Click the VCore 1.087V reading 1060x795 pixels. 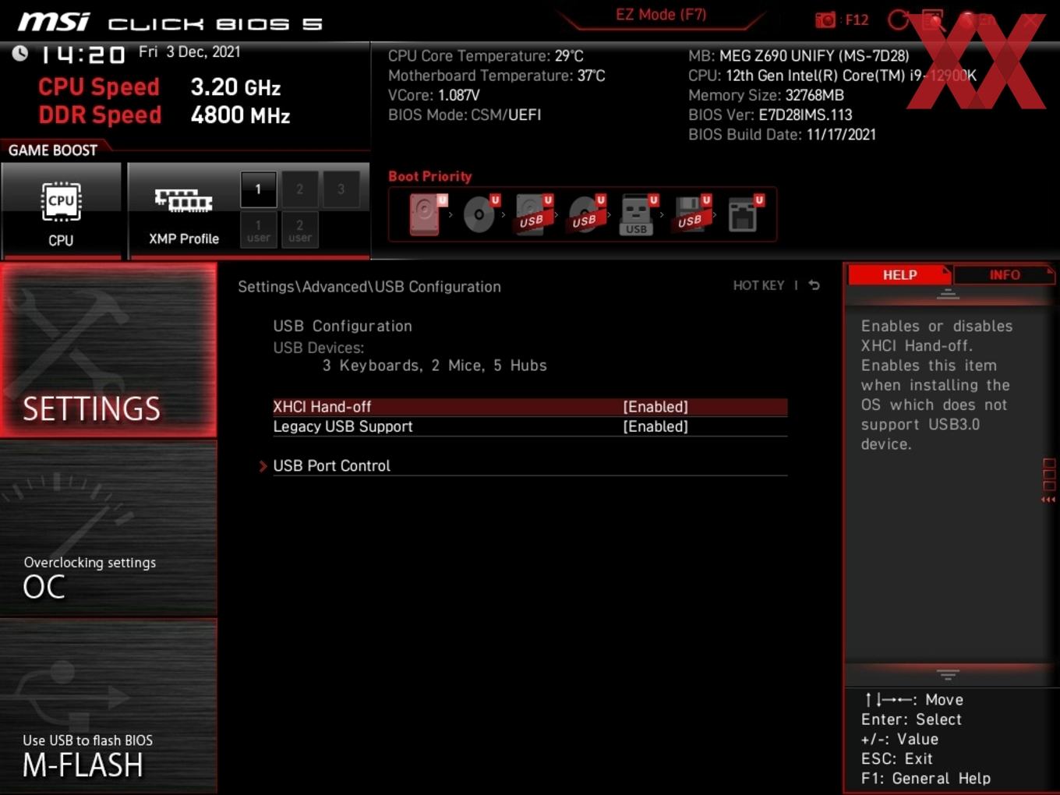[x=434, y=95]
